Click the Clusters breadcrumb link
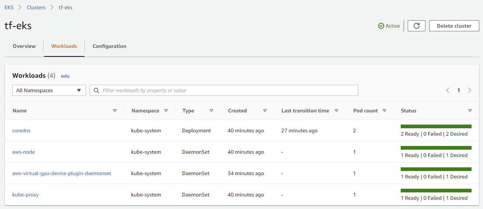Viewport: 483px width, 209px height. [36, 7]
